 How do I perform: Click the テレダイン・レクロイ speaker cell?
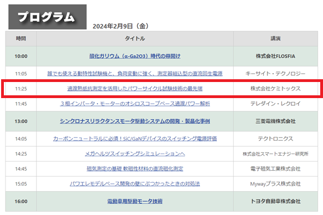(275, 104)
